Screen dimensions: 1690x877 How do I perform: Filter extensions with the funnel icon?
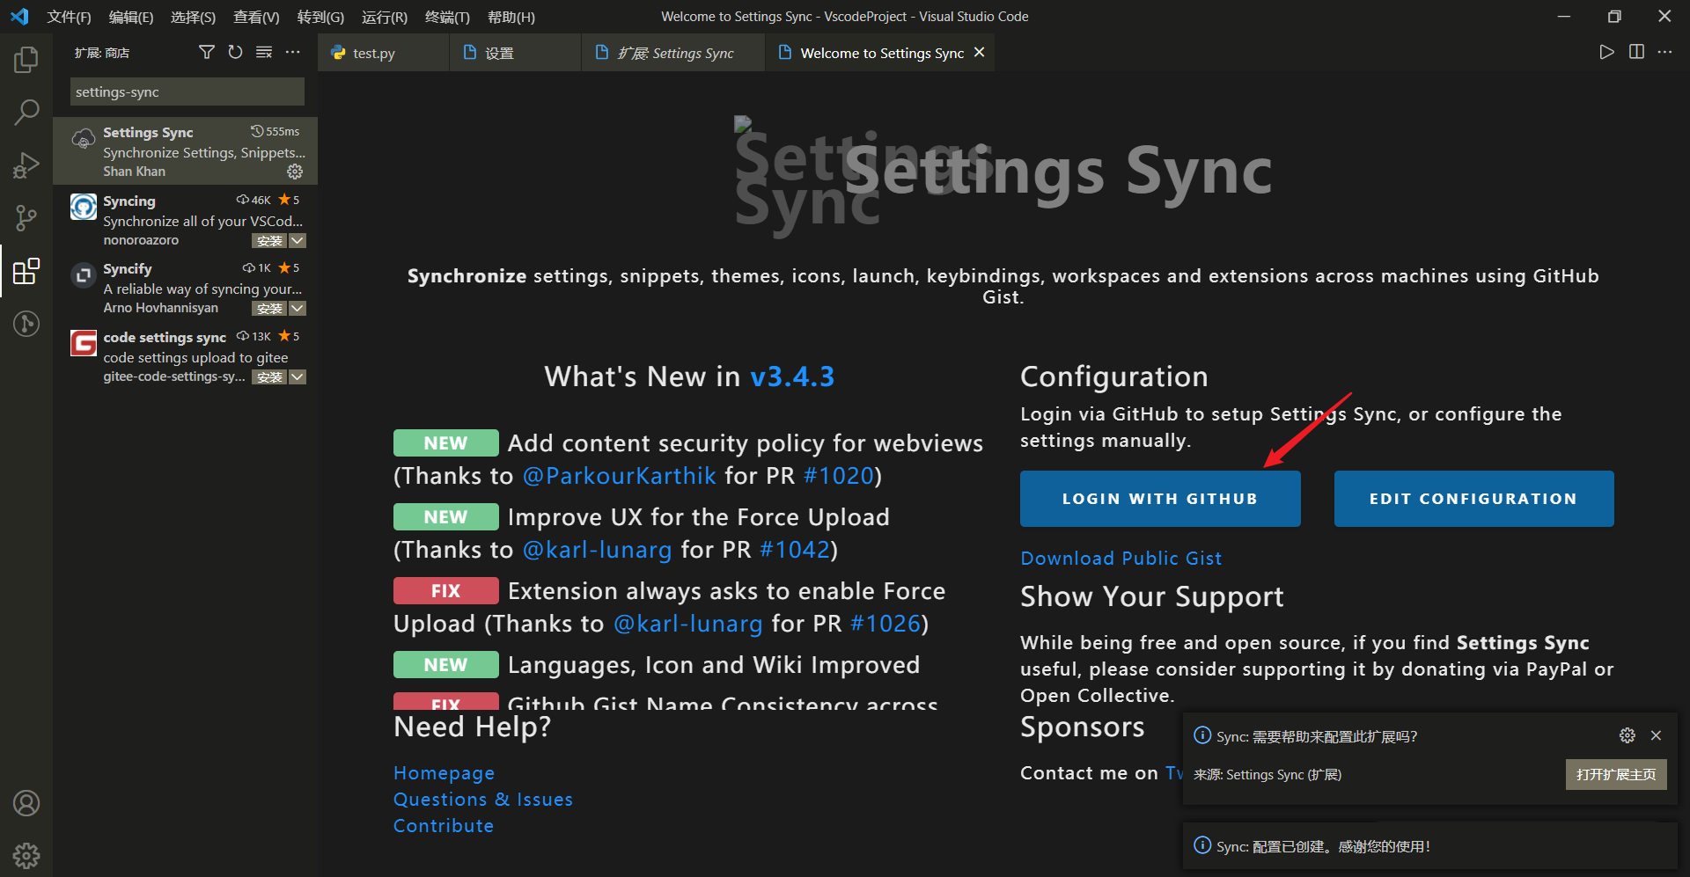207,53
